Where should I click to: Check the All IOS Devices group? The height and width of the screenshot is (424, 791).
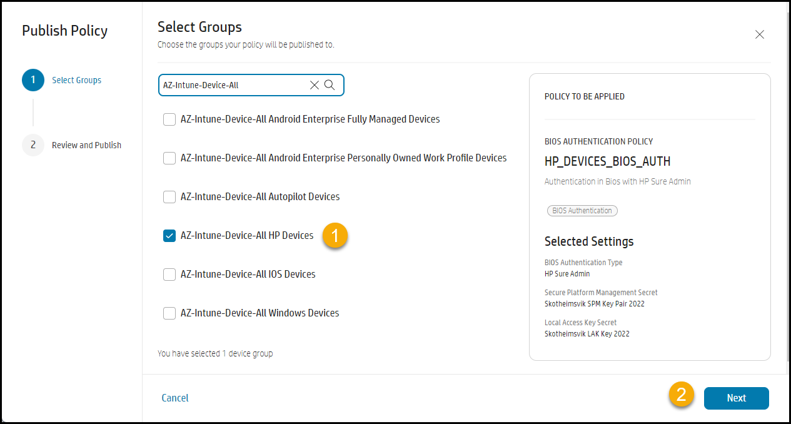[169, 275]
